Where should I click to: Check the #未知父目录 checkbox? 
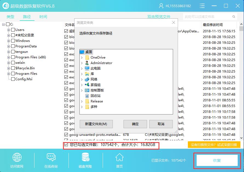(13, 35)
